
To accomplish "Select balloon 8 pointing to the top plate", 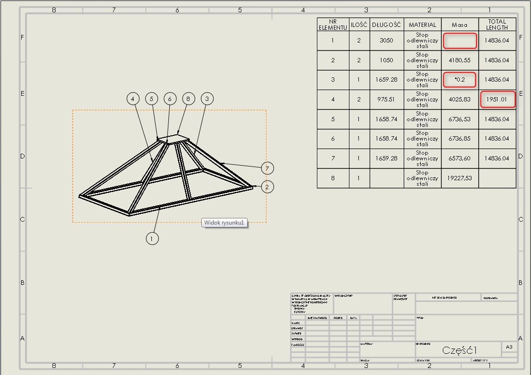I will (188, 99).
